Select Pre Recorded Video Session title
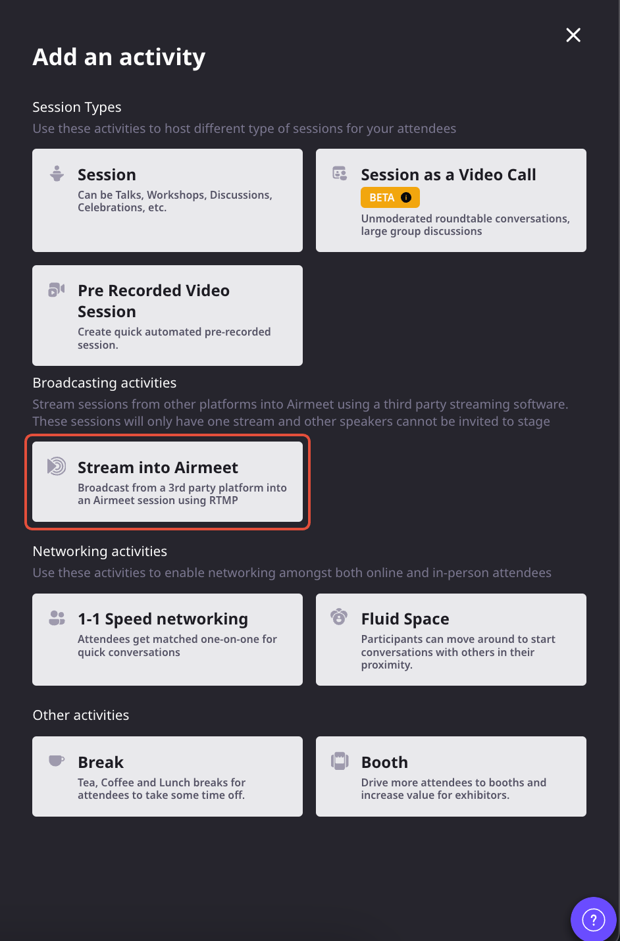 [x=153, y=301]
